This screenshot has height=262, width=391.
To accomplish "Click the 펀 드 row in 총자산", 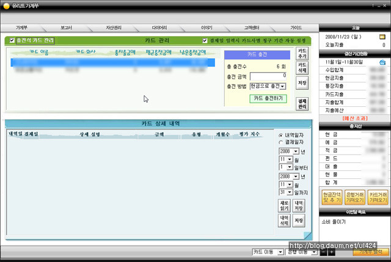I will click(x=355, y=158).
